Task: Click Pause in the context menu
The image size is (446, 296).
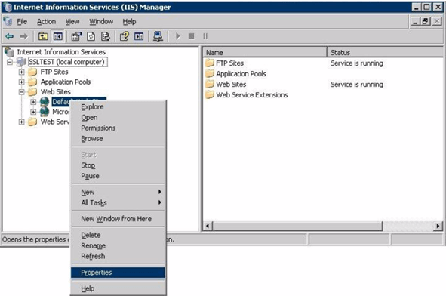Action: [118, 176]
